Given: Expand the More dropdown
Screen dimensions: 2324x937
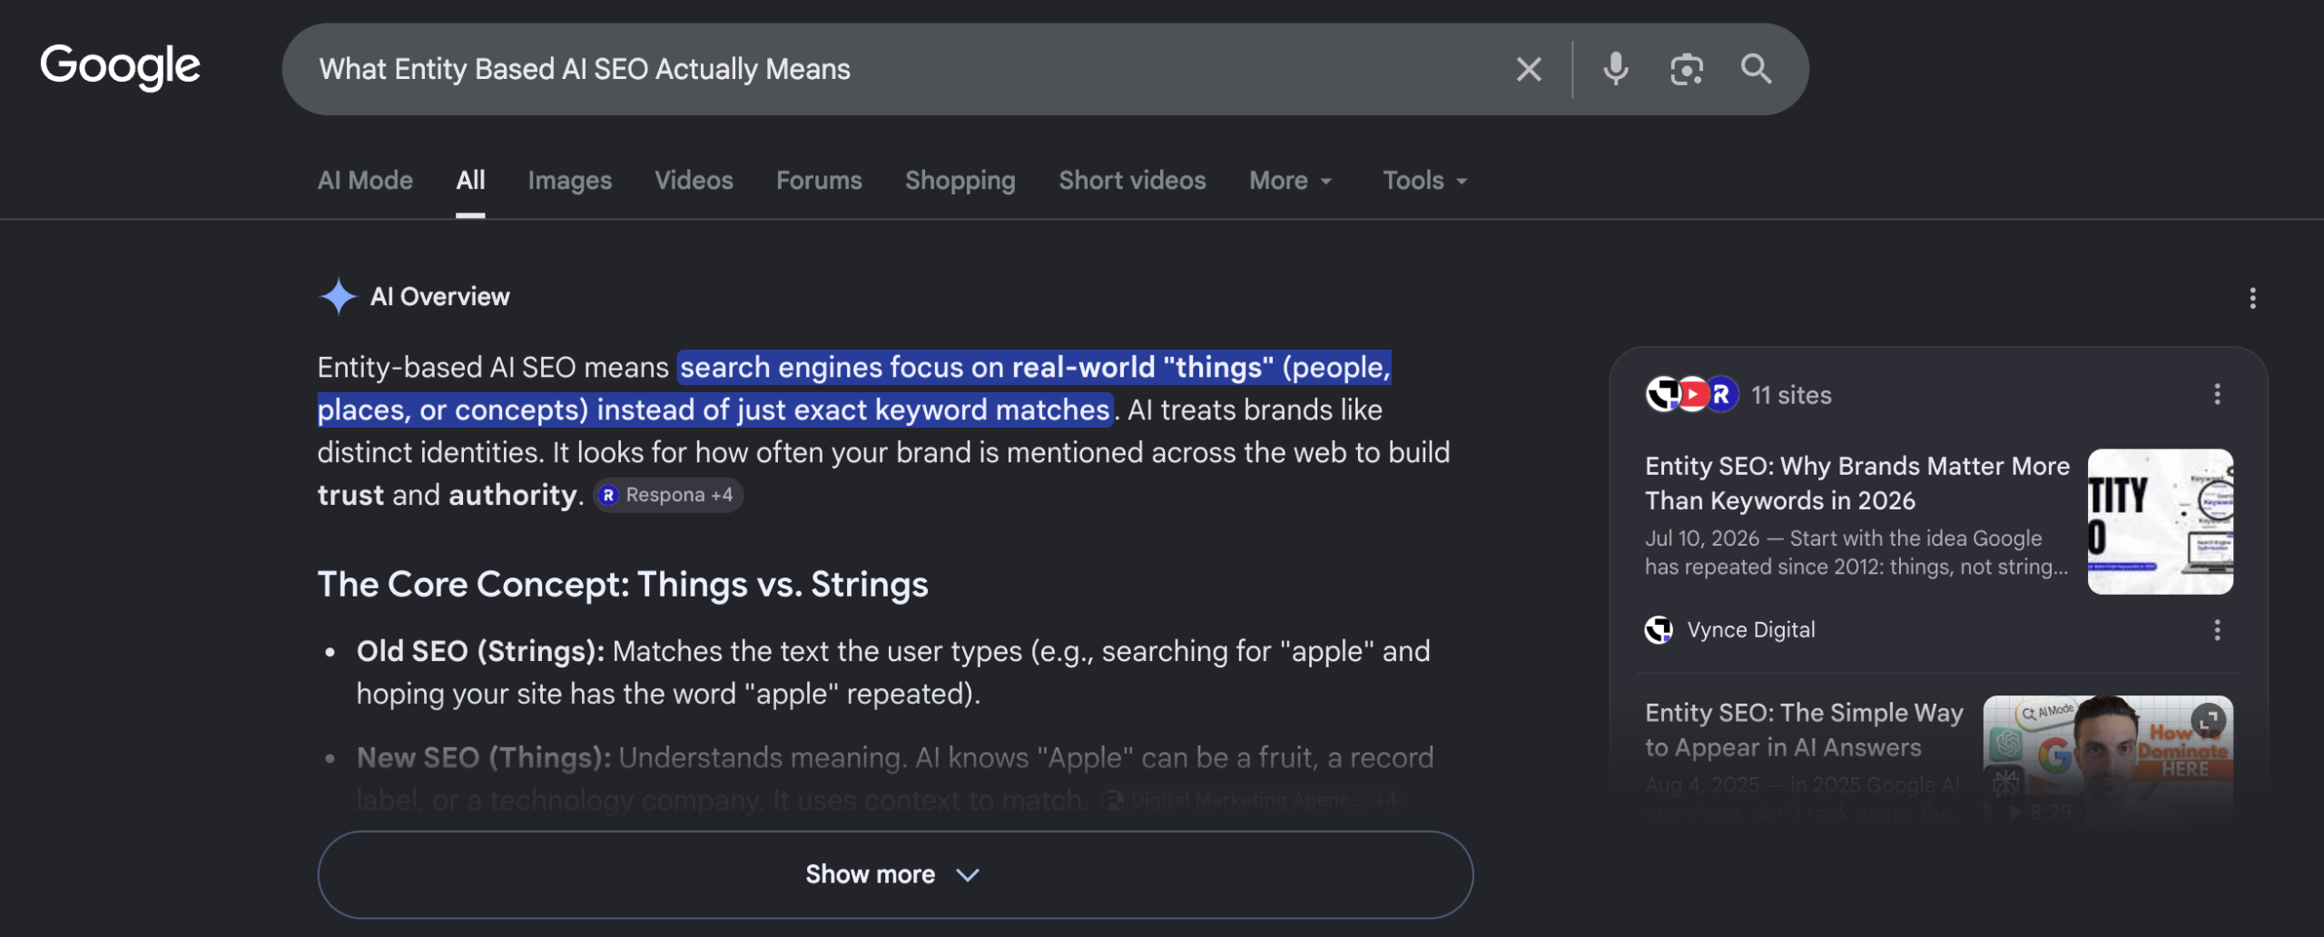Looking at the screenshot, I should 1290,180.
